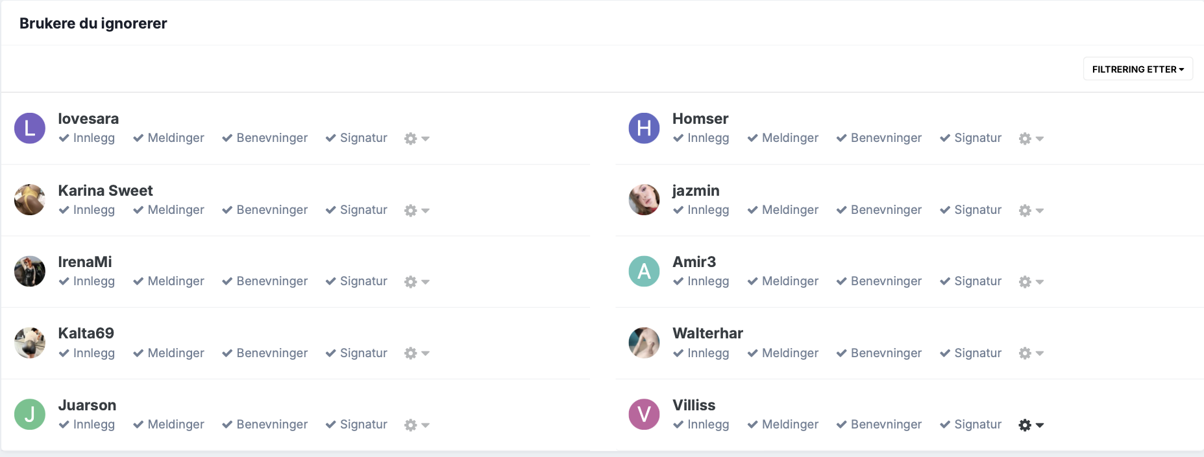This screenshot has height=457, width=1204.
Task: Open settings gear for Karina Sweet
Action: click(410, 211)
